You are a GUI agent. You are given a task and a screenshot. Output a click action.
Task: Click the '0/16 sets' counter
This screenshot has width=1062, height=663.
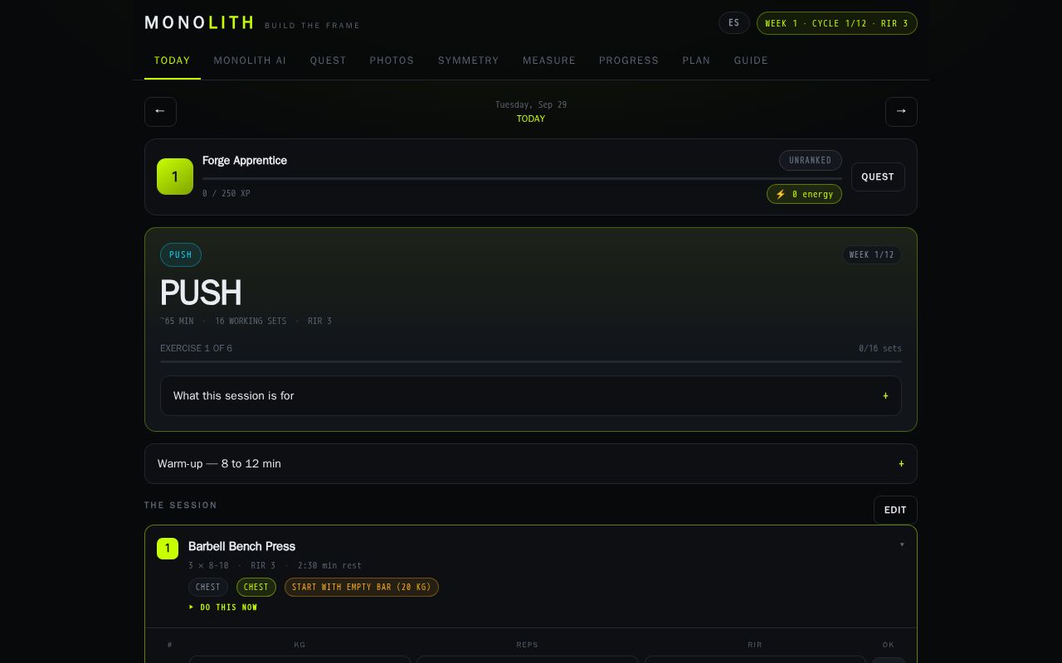[x=880, y=348]
